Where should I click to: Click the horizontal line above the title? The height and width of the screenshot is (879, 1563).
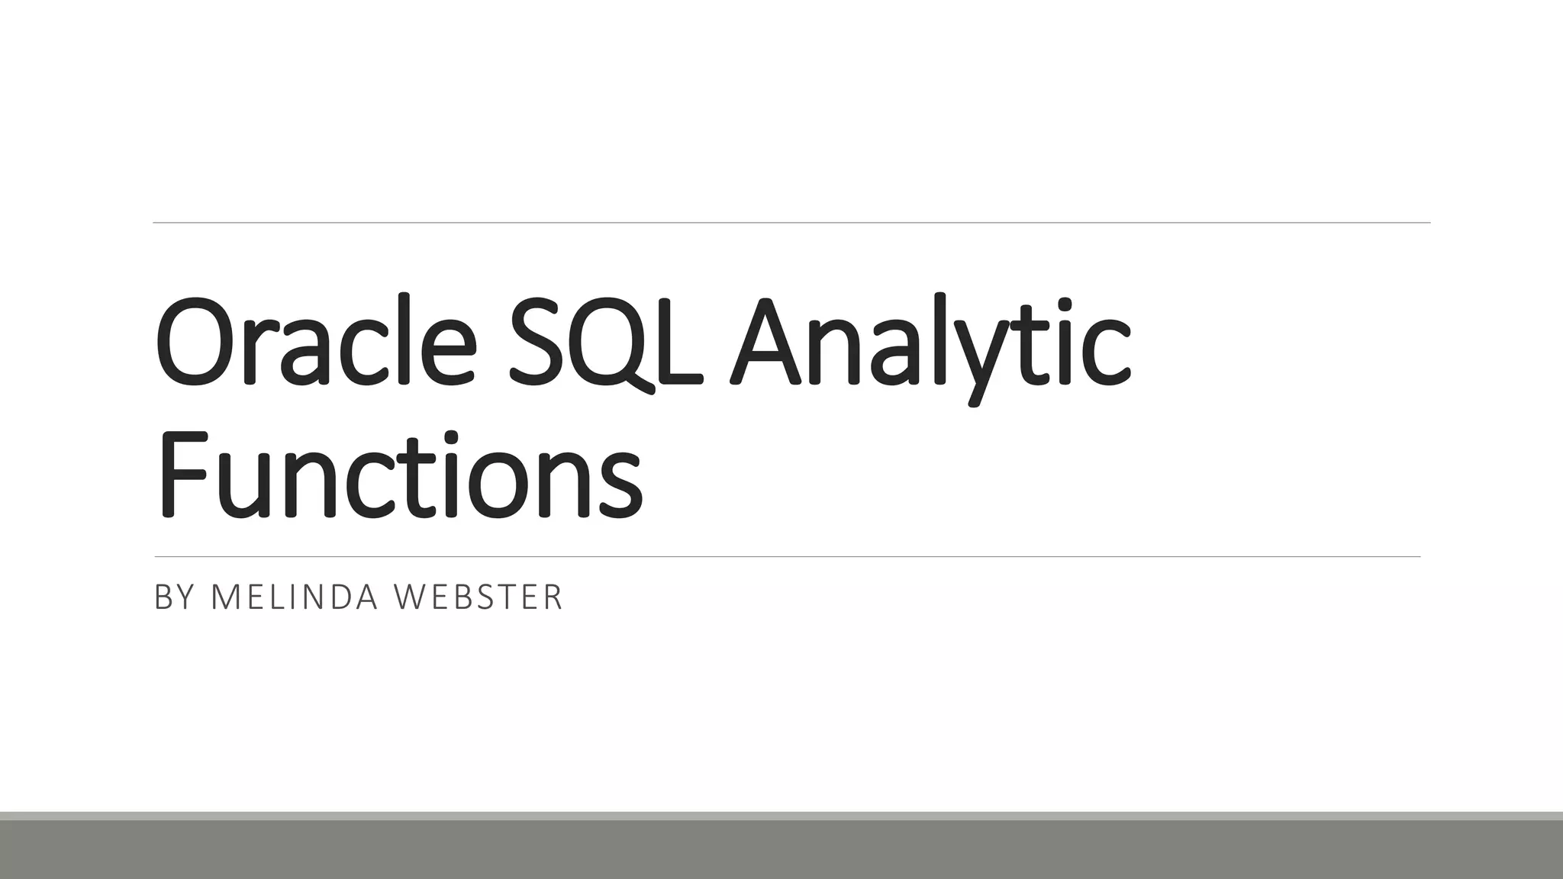(791, 223)
